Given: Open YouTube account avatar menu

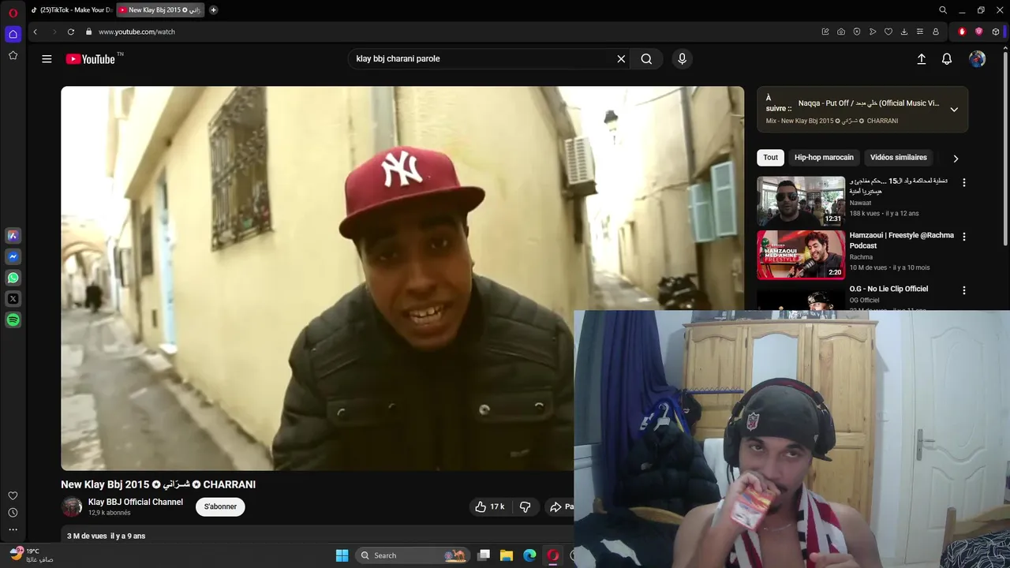Looking at the screenshot, I should tap(978, 59).
